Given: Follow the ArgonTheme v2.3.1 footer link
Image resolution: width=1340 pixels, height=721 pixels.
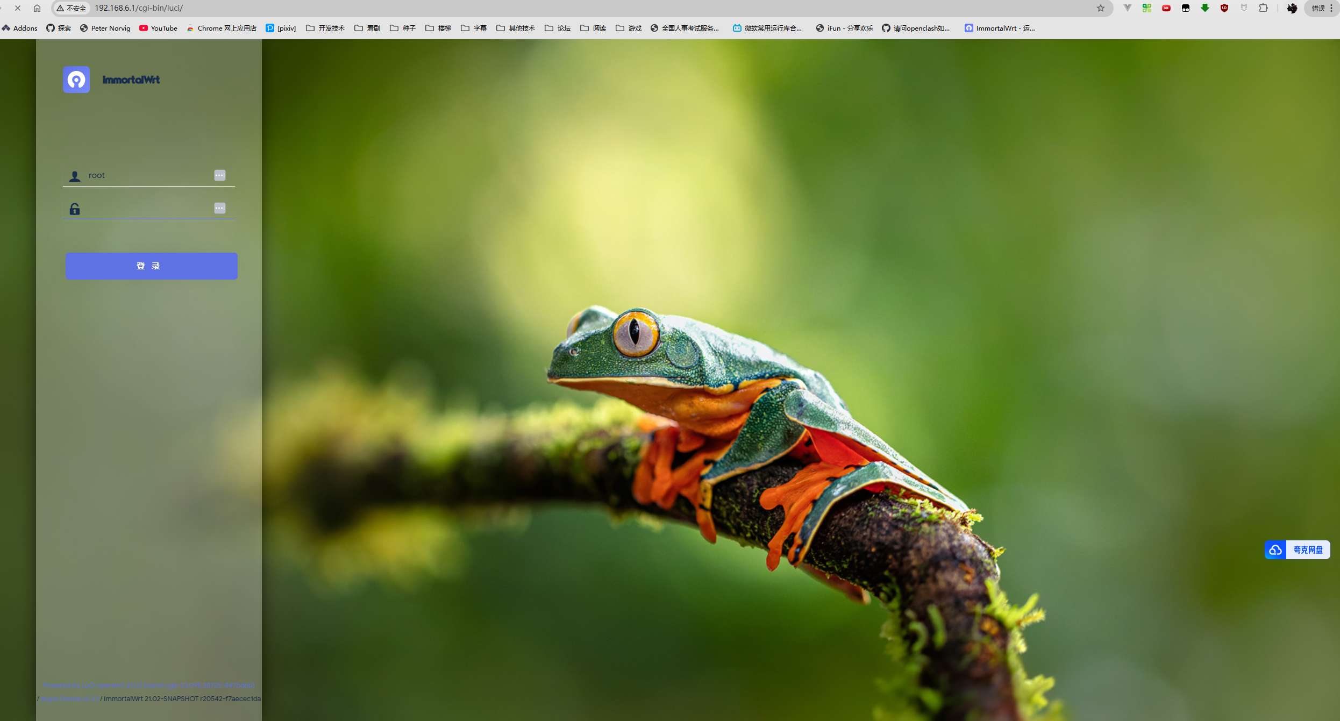Looking at the screenshot, I should (69, 698).
